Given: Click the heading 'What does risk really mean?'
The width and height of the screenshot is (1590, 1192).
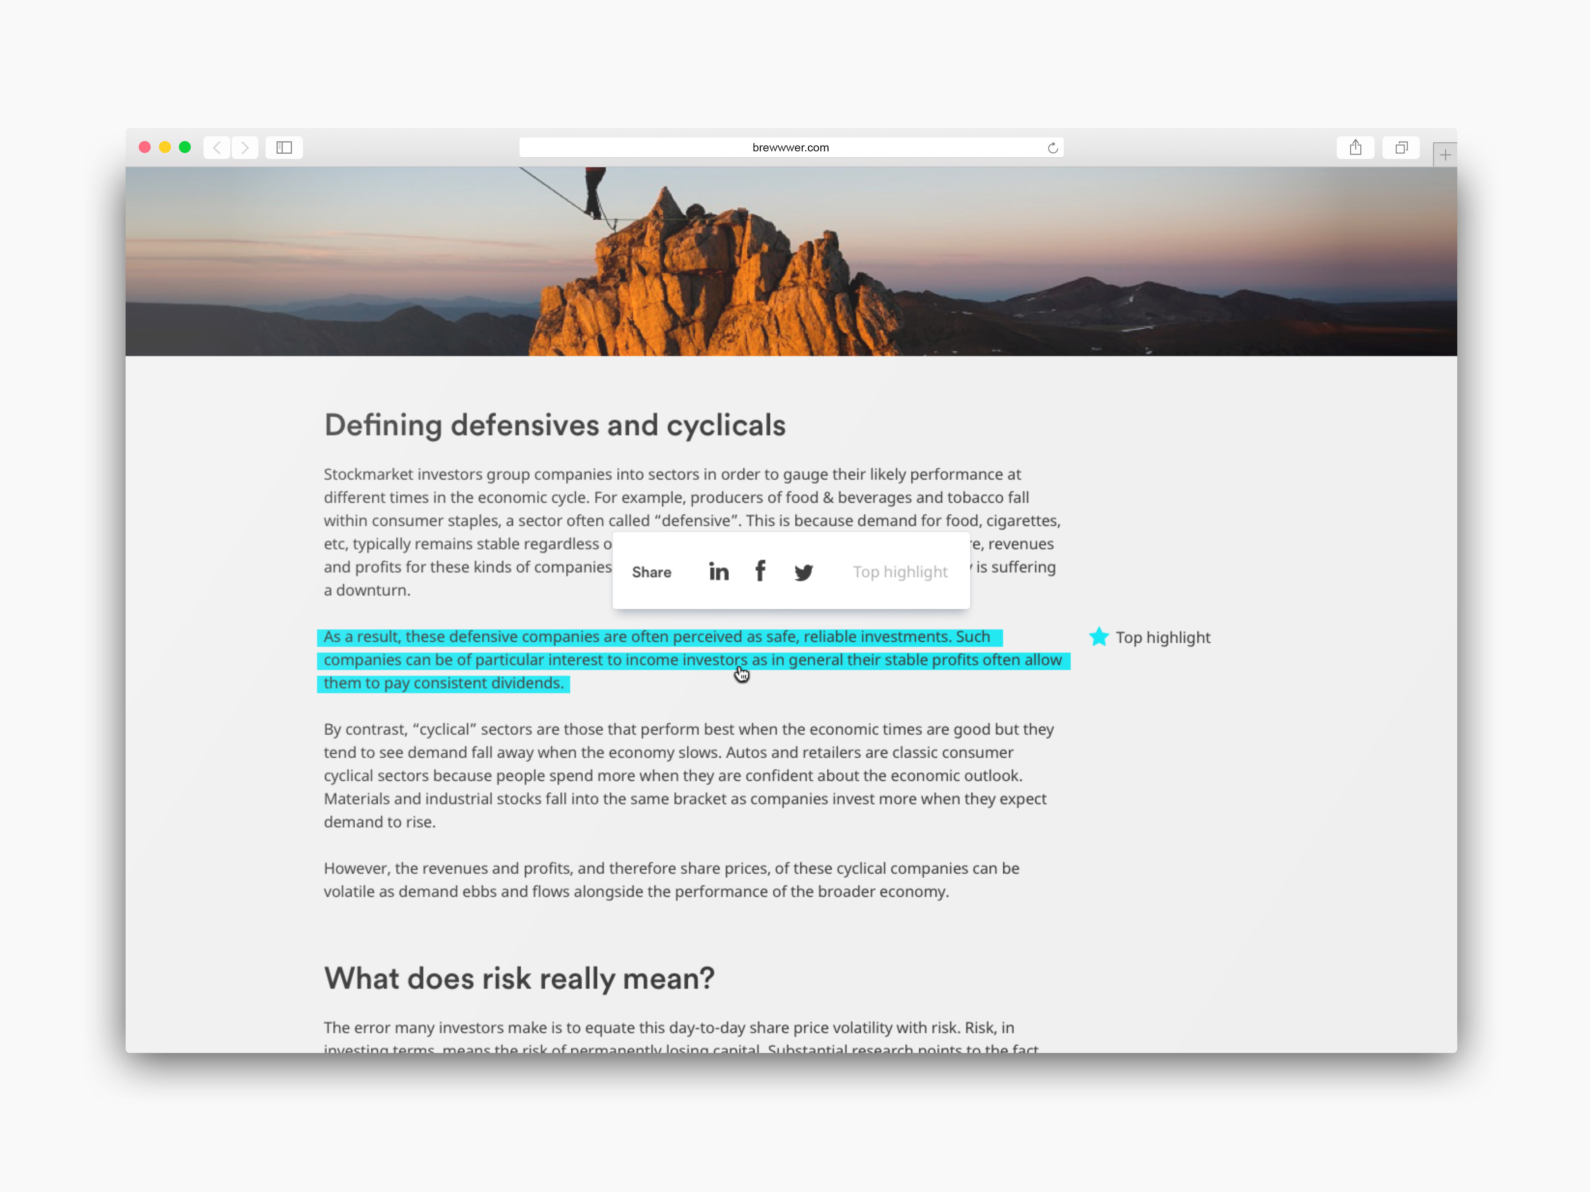Looking at the screenshot, I should click(519, 979).
